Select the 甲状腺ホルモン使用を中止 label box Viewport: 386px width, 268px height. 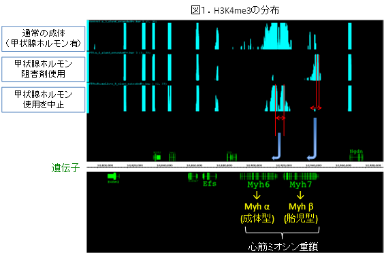44,99
